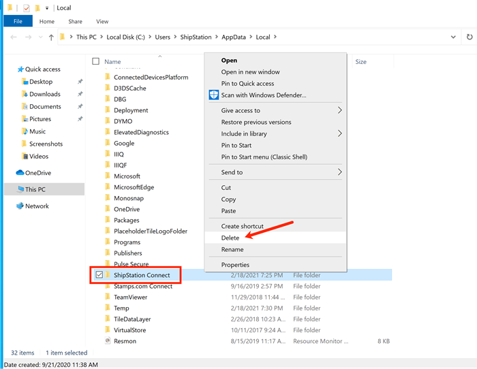Select the Google folder icon

click(x=108, y=143)
